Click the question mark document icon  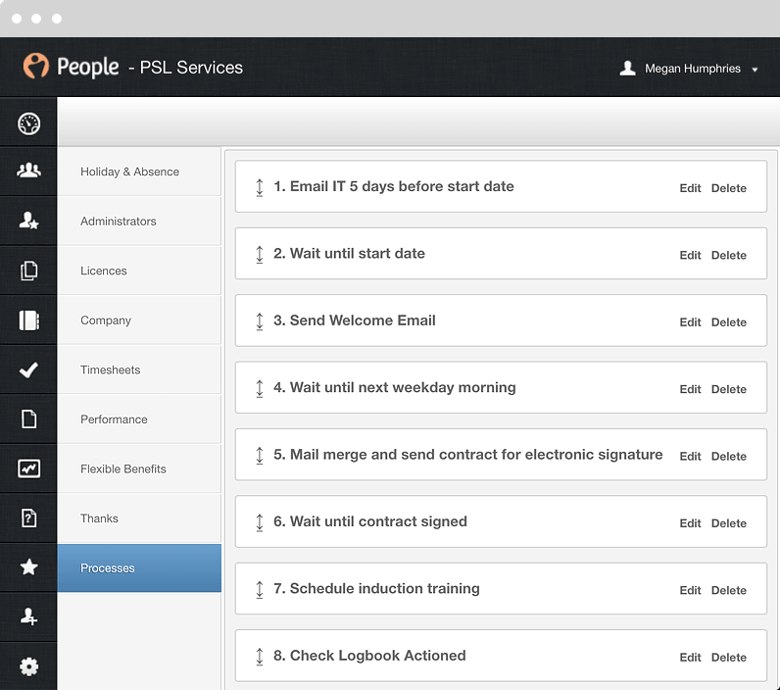(28, 517)
